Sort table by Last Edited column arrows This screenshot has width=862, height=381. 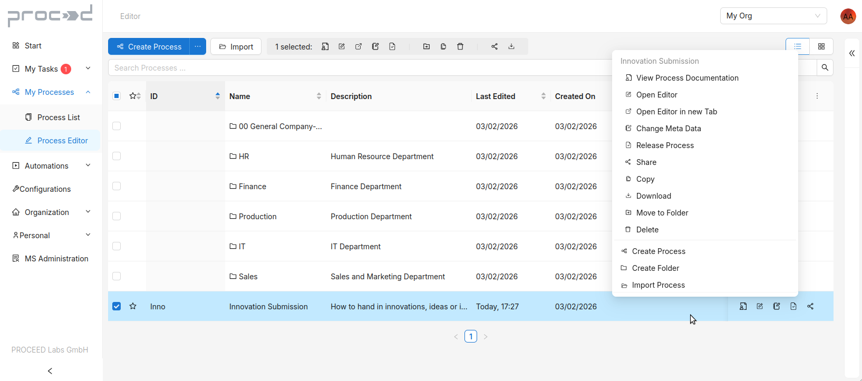pos(544,96)
